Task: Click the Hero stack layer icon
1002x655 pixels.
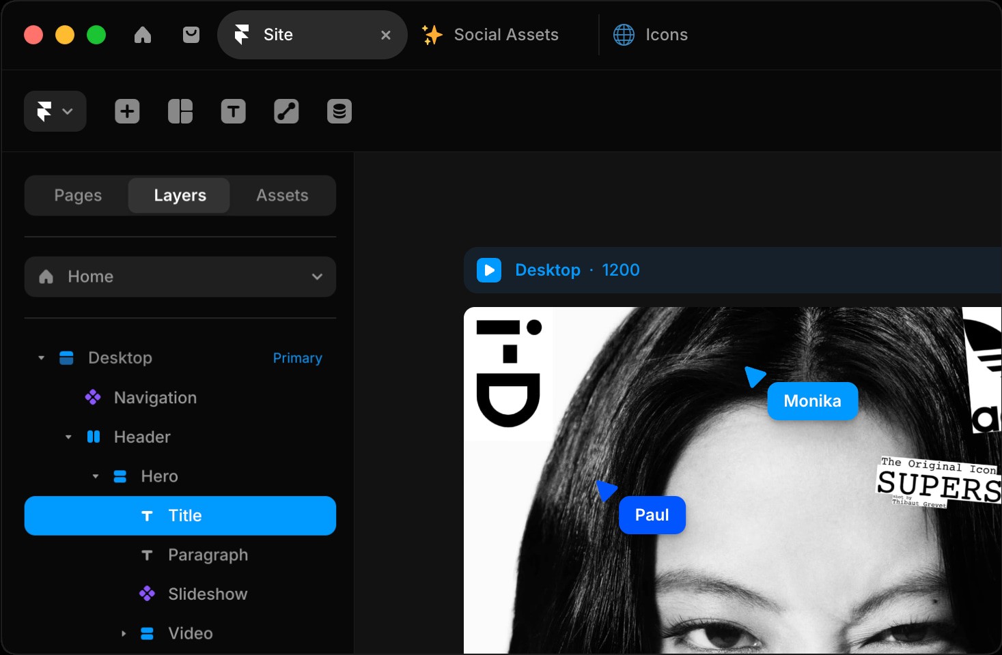Action: click(120, 476)
